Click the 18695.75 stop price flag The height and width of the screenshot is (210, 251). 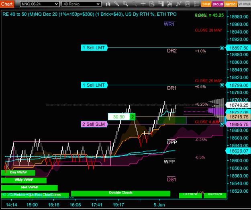pos(238,124)
